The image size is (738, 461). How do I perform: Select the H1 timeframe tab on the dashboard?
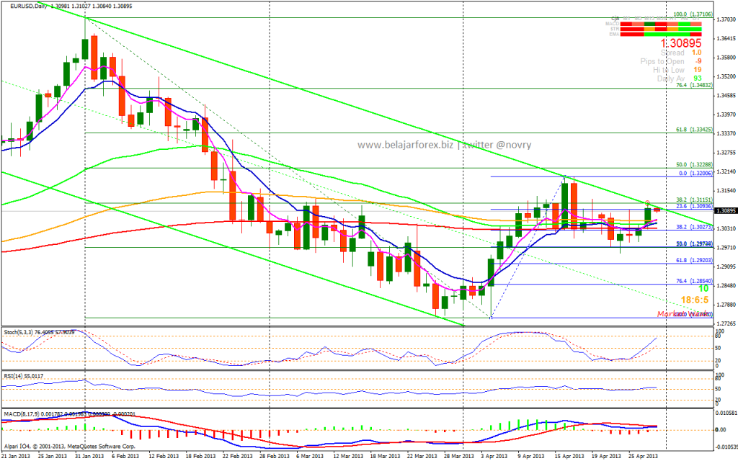(x=672, y=18)
